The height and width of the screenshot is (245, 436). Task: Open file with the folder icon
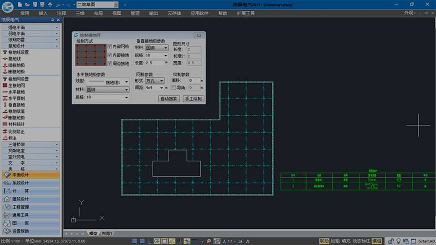(28, 5)
